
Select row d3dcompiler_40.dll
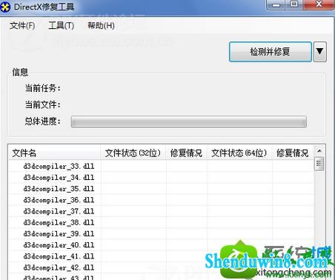(x=162, y=245)
